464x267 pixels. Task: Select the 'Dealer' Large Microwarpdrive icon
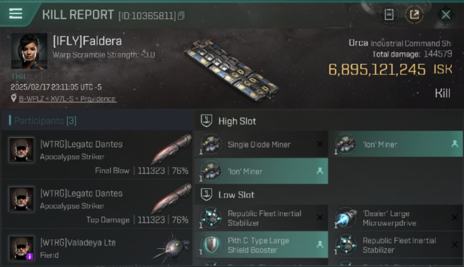coord(346,218)
